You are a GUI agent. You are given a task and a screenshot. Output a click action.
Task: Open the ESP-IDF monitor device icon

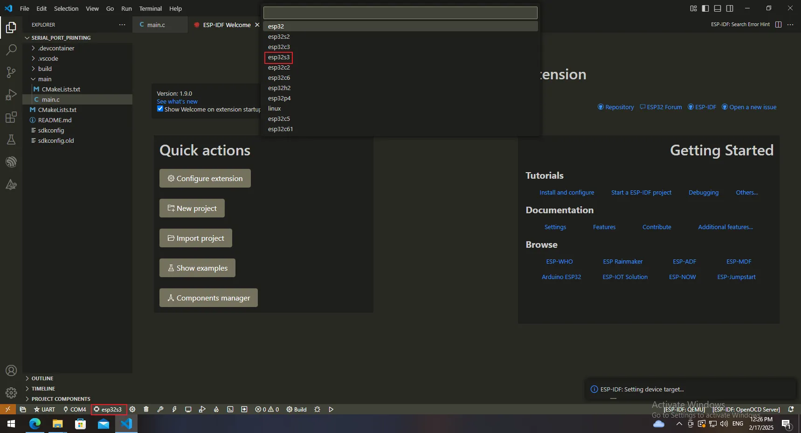coord(188,409)
